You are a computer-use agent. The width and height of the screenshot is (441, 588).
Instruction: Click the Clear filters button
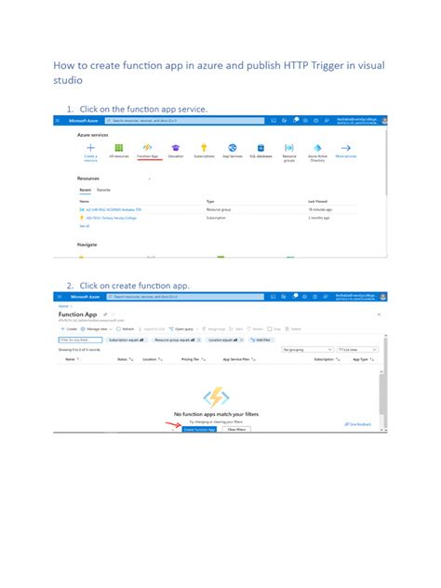click(x=236, y=430)
